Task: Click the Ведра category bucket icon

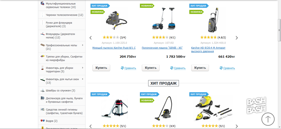Action: pos(42,121)
